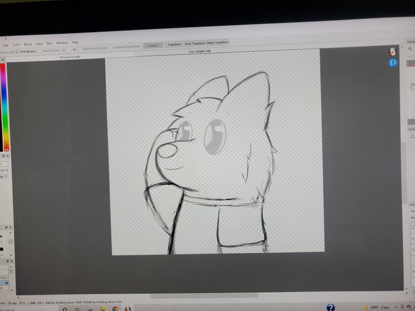Open File Explorer from the taskbar

(x=103, y=309)
